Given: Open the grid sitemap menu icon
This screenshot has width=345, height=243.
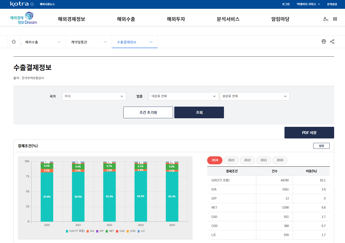Looking at the screenshot, I should point(335,19).
